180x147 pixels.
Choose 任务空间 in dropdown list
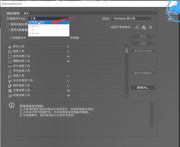click(49, 33)
